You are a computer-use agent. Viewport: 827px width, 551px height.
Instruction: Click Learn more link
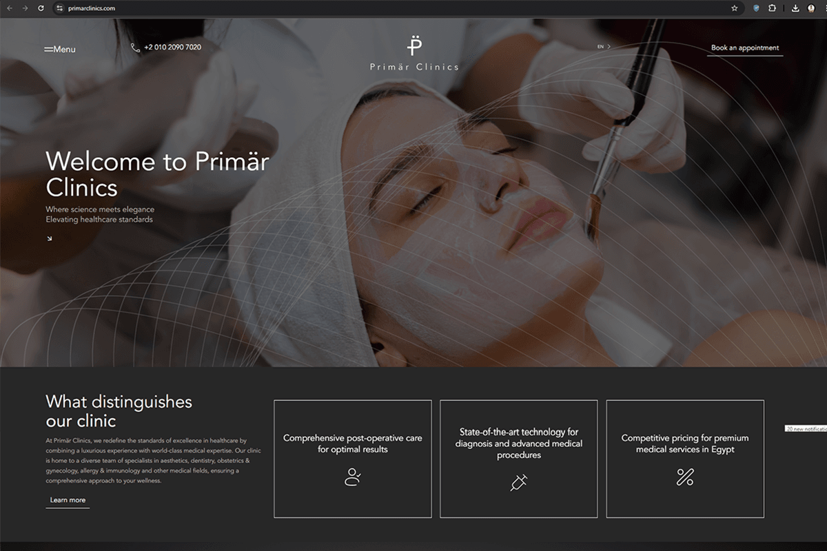(x=68, y=501)
